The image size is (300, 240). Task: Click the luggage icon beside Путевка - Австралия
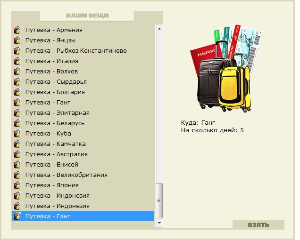tap(17, 154)
